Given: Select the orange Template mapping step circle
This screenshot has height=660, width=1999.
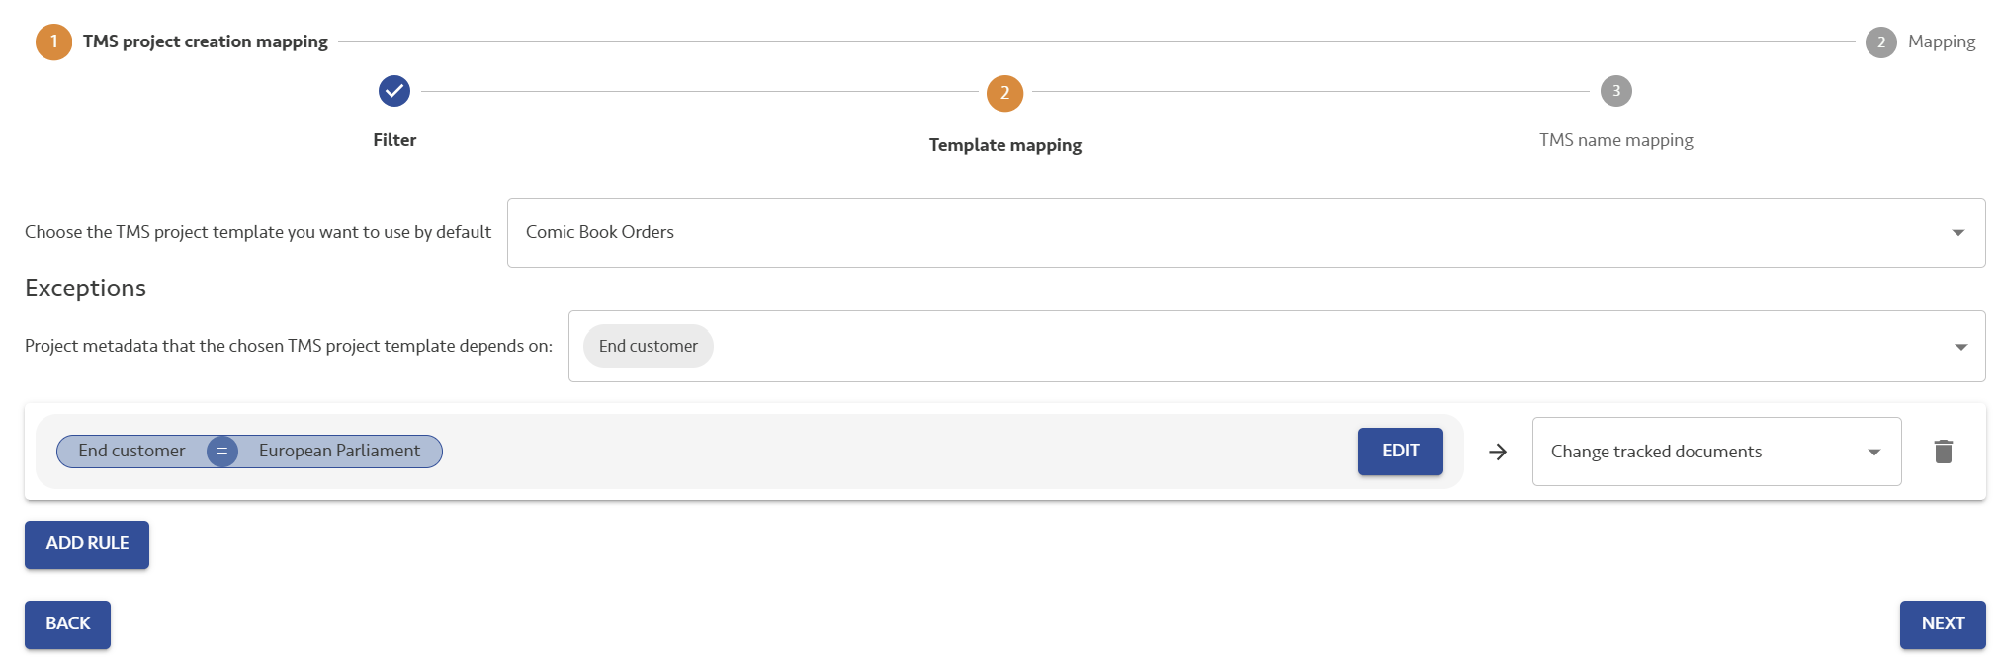Looking at the screenshot, I should click(x=1004, y=93).
